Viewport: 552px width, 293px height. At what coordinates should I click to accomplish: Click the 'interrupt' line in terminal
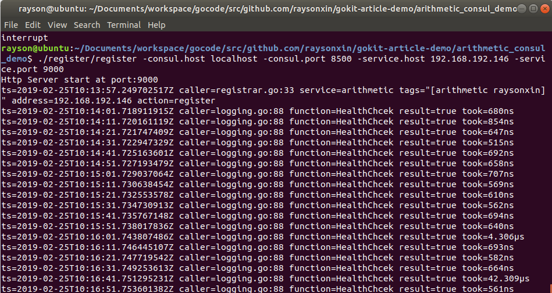(x=24, y=38)
